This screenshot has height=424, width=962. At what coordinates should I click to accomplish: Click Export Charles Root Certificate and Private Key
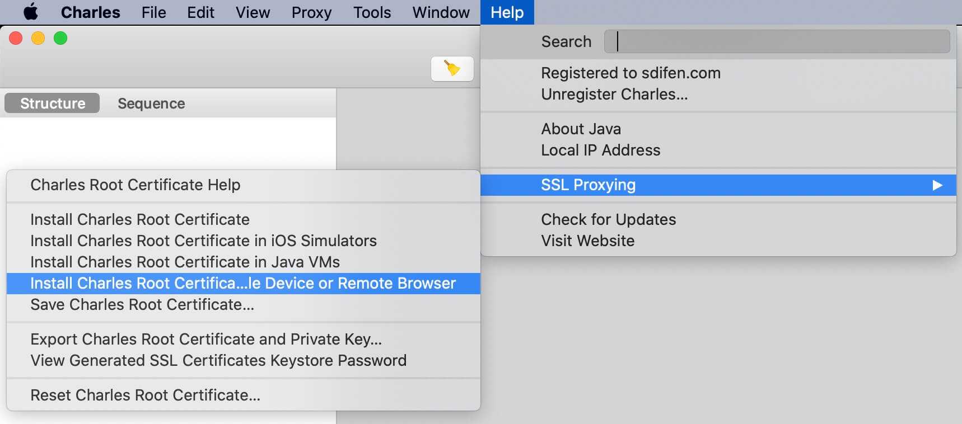[x=206, y=339]
